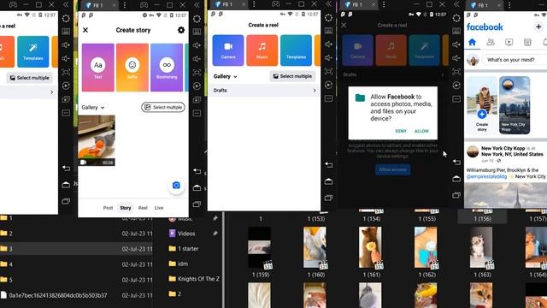Viewport: 547px width, 308px height.
Task: Tap Select multiple in middle Create a reel window
Action: coord(292,76)
